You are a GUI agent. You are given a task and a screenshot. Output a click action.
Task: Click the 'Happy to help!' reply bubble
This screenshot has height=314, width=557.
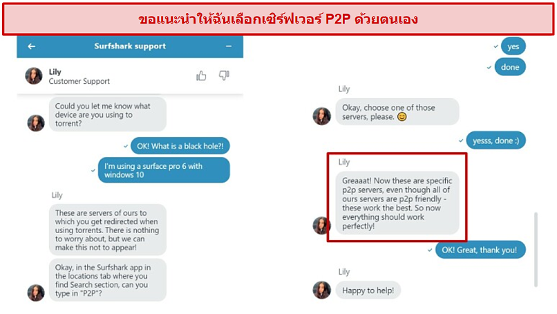(368, 290)
